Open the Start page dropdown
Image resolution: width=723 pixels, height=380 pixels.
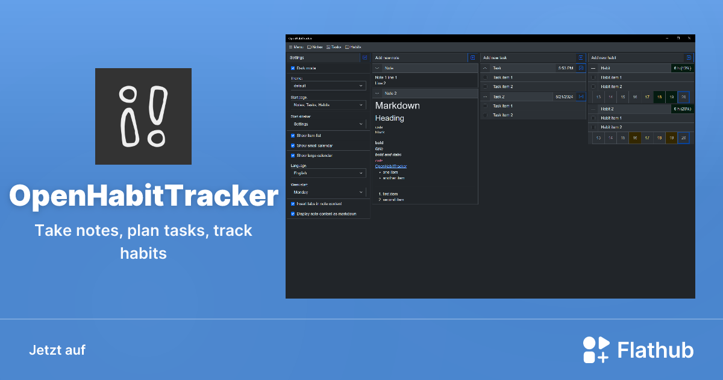pyautogui.click(x=327, y=104)
